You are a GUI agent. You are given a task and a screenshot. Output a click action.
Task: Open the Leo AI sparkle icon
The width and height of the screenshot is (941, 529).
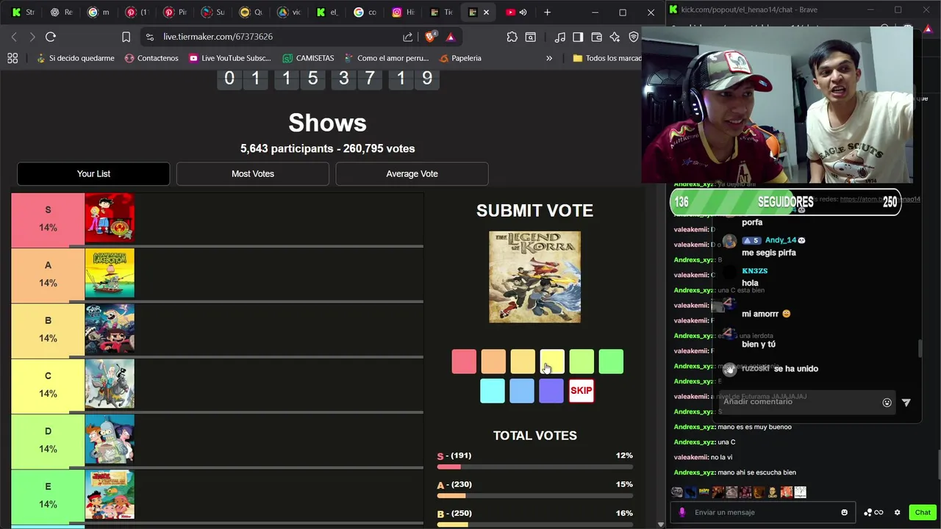[x=615, y=37]
